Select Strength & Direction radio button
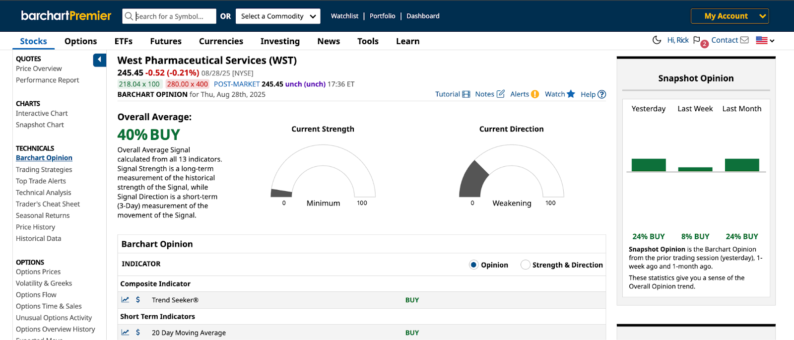 (525, 265)
